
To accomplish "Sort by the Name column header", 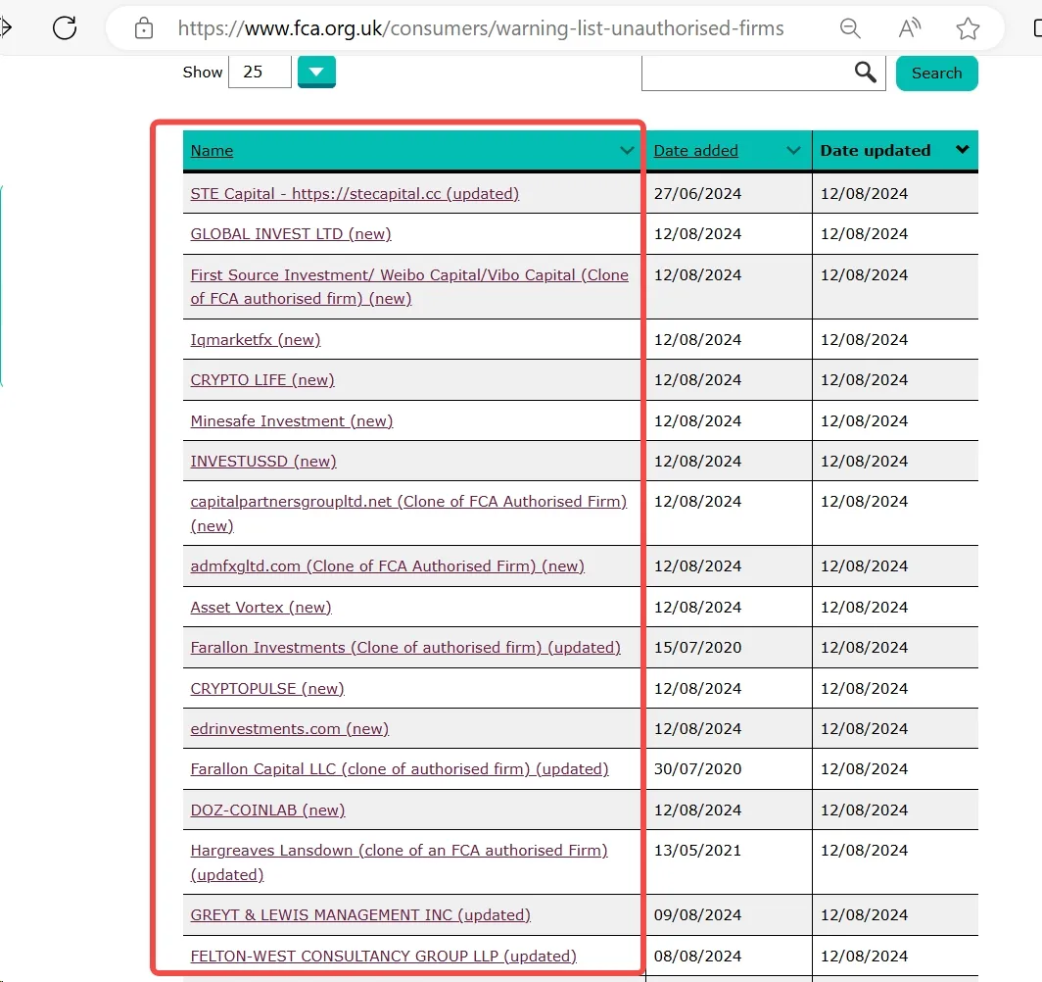I will click(x=212, y=151).
